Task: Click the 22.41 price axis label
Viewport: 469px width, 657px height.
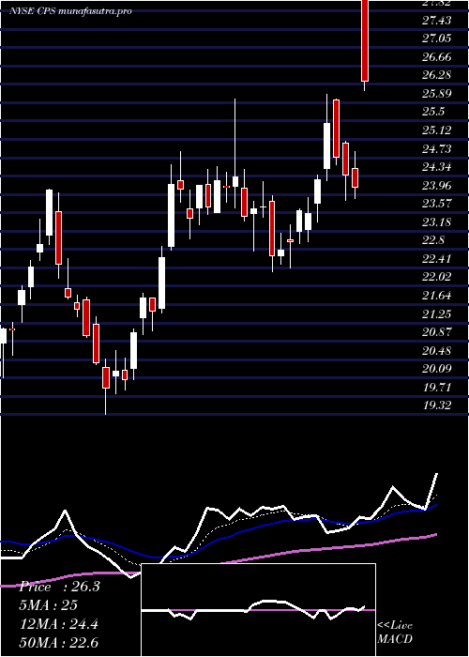Action: pyautogui.click(x=437, y=258)
